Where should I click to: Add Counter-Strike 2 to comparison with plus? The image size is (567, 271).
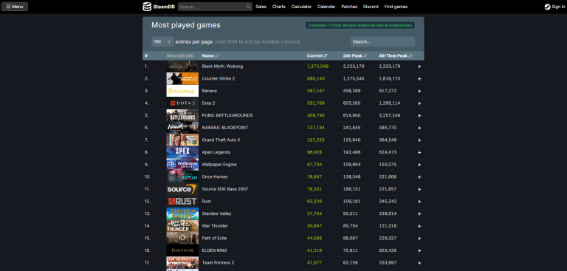[419, 79]
